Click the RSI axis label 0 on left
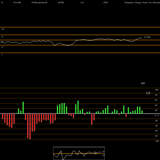This screenshot has height=160, width=160. [x=2, y=55]
